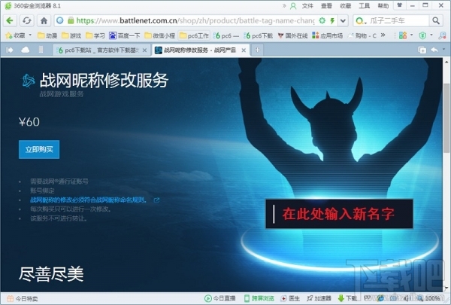Image resolution: width=451 pixels, height=305 pixels.
Task: Open the 动漫 bookmark folder
Action: pos(47,35)
